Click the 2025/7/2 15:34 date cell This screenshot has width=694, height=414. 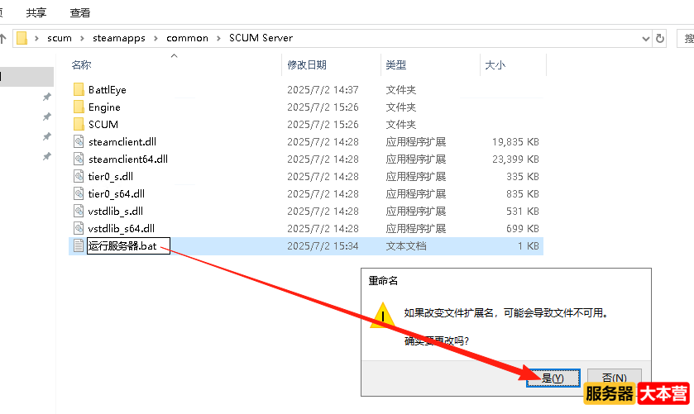323,246
